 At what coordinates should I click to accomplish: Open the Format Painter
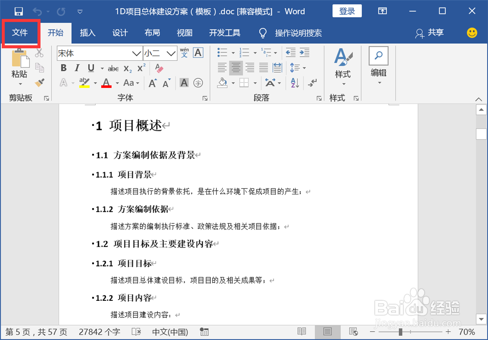40,83
